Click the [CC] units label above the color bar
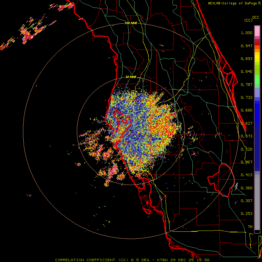The image size is (262, 262). tap(248, 20)
